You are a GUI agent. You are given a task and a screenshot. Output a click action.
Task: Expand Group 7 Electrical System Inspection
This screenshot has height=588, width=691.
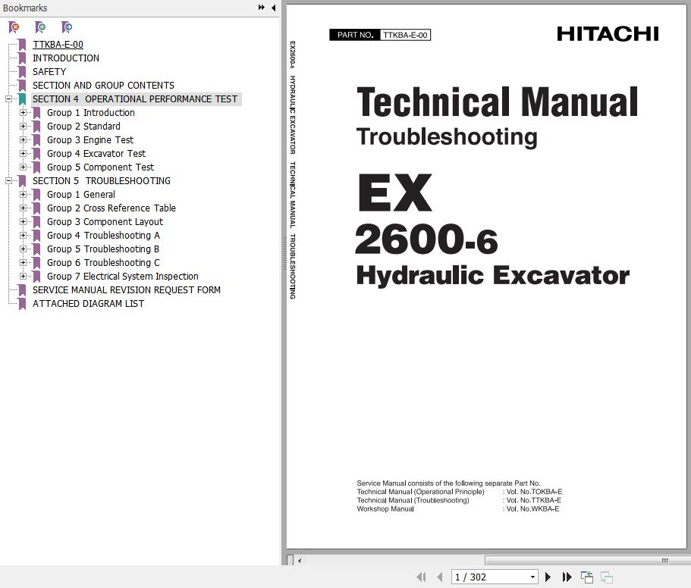[23, 277]
